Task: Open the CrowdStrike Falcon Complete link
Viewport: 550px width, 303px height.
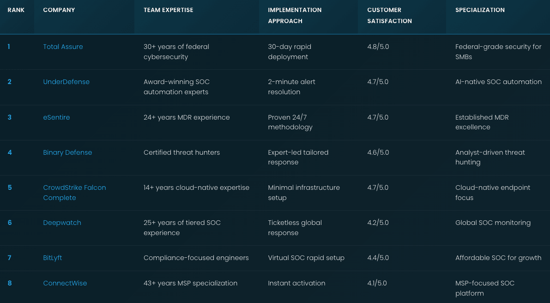Action: coord(74,193)
